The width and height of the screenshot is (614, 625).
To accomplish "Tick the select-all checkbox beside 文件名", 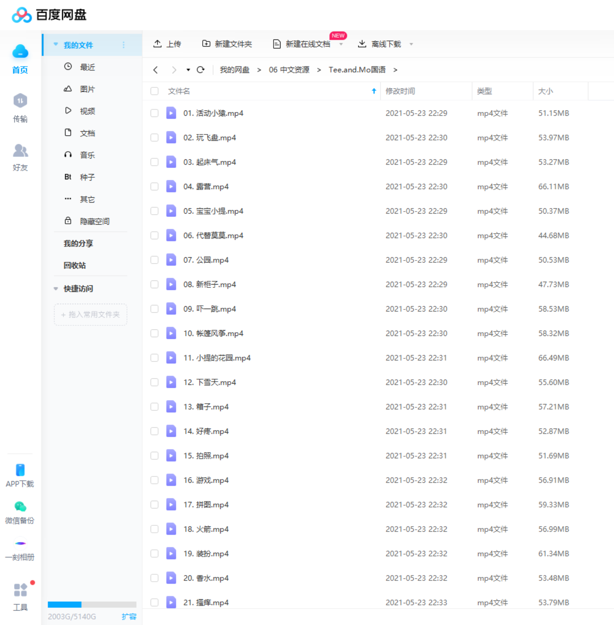I will point(154,91).
